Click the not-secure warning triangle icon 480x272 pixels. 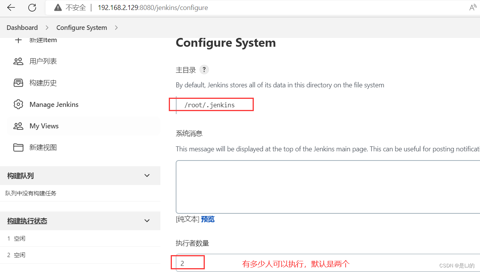[x=58, y=8]
